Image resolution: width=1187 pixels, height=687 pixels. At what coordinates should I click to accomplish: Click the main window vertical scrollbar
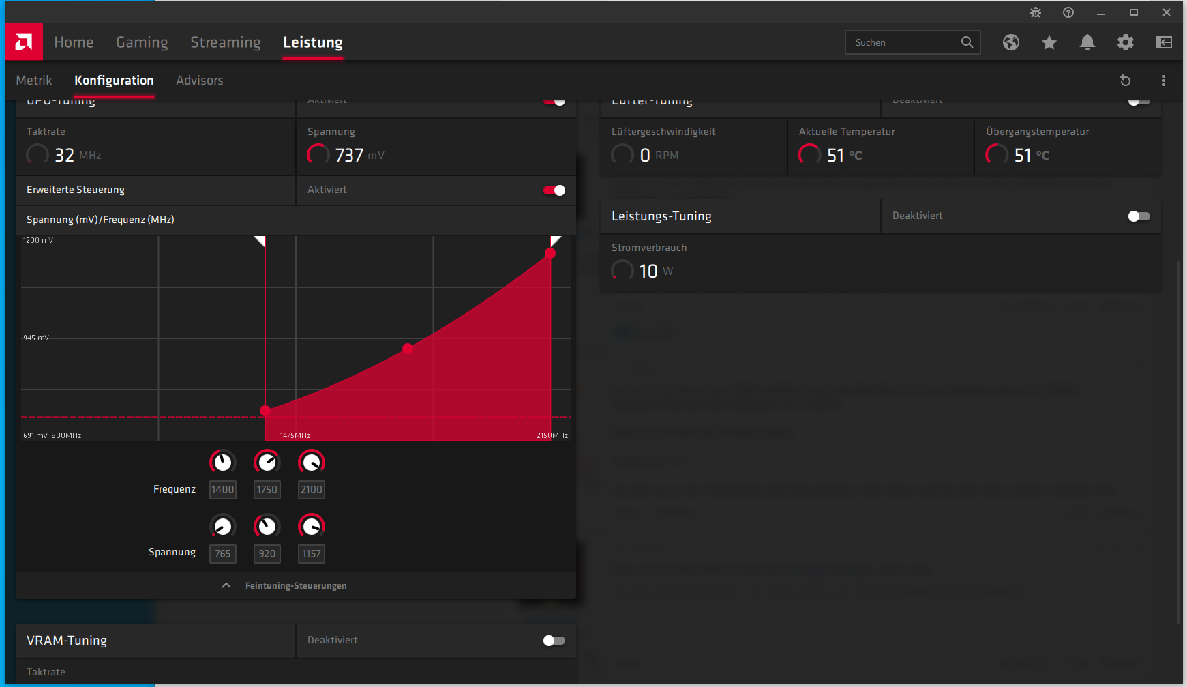(x=1180, y=443)
